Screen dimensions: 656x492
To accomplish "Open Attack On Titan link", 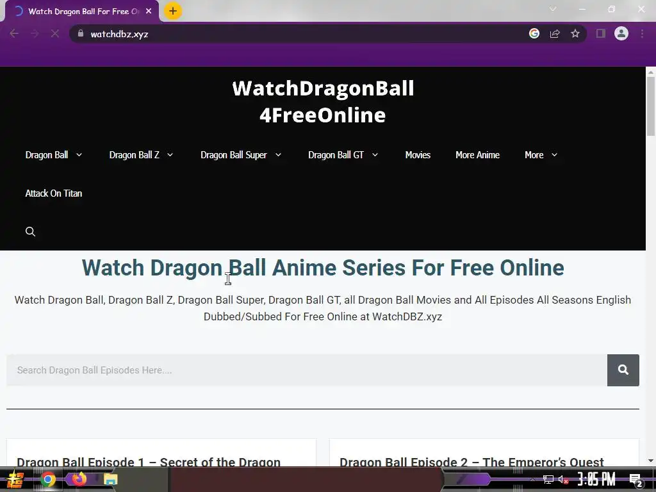I will pyautogui.click(x=54, y=193).
